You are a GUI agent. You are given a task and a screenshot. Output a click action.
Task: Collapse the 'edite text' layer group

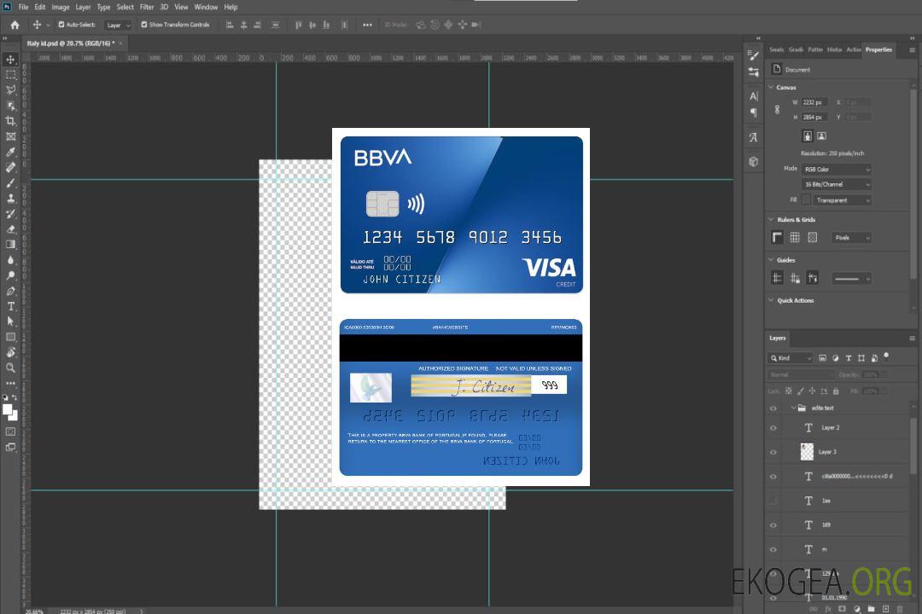[793, 408]
